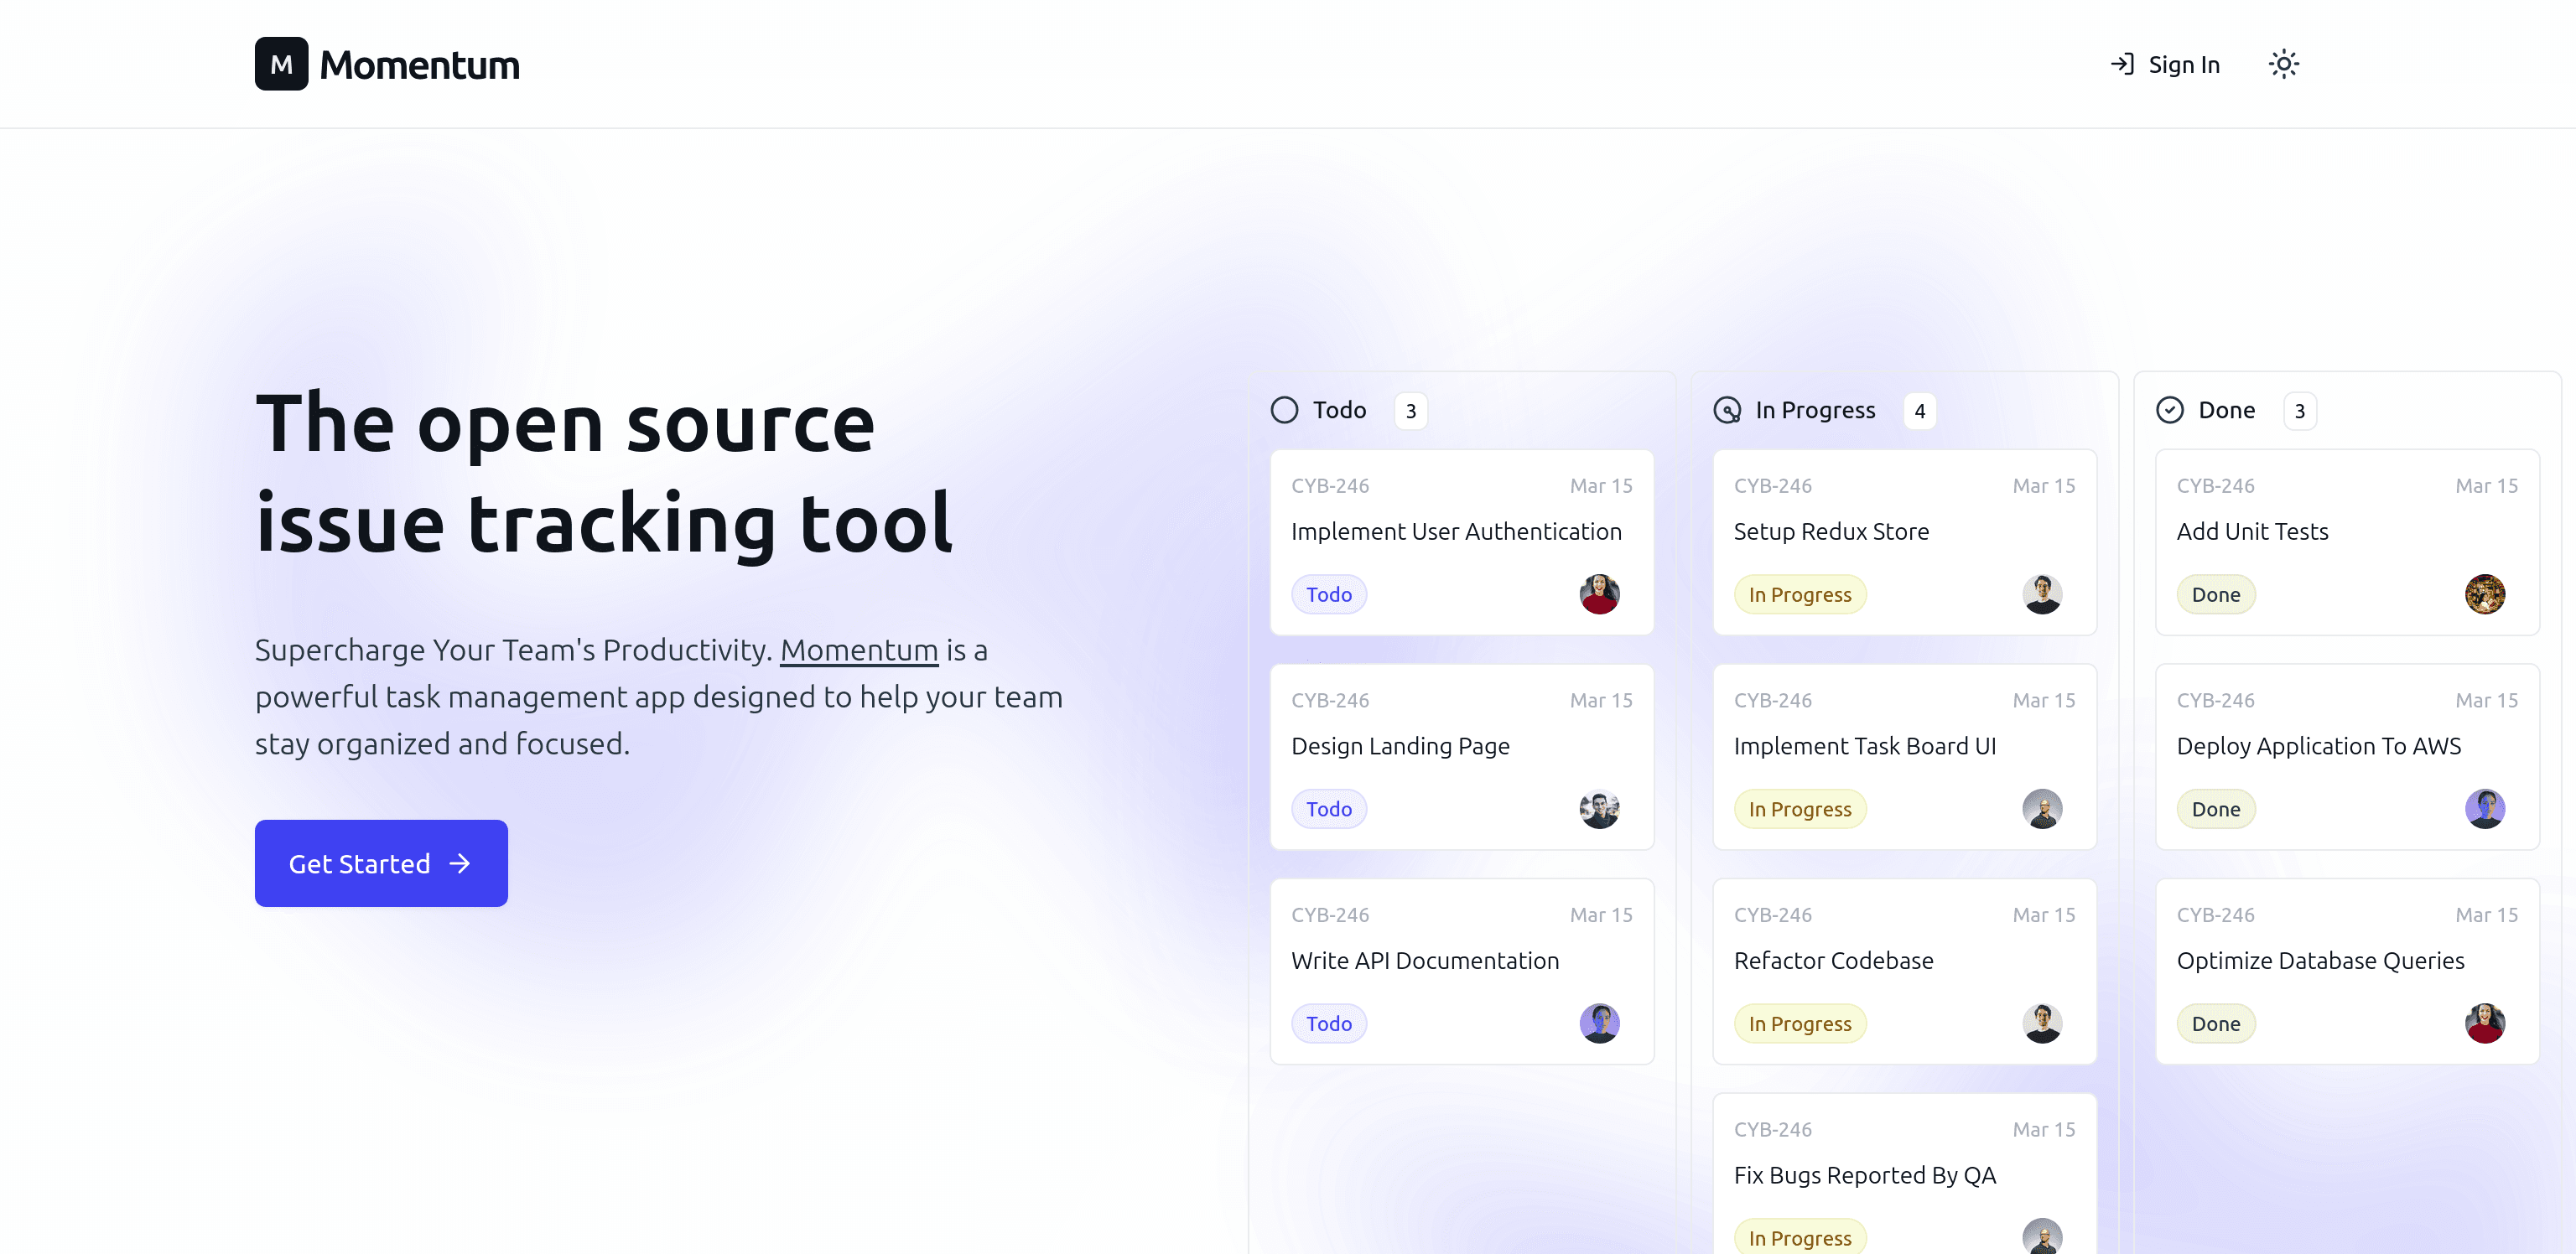
Task: Open the Fix Bugs Reported By QA card
Action: (1905, 1174)
